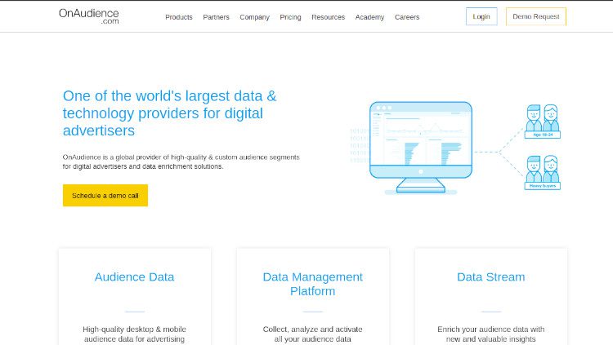This screenshot has height=345, width=613.
Task: Click the OnAudience.com logo
Action: click(x=89, y=16)
